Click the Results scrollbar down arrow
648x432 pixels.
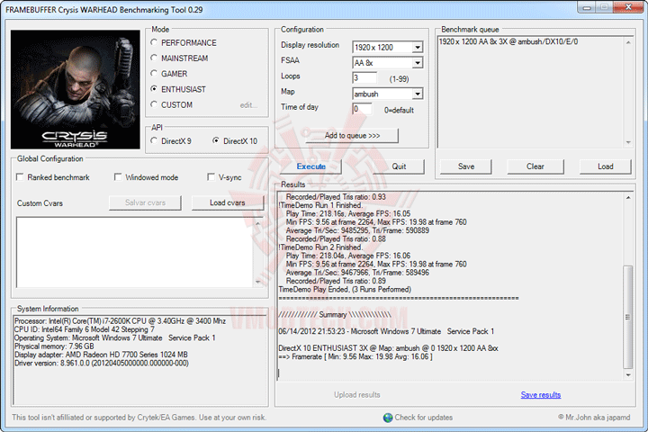tap(628, 375)
